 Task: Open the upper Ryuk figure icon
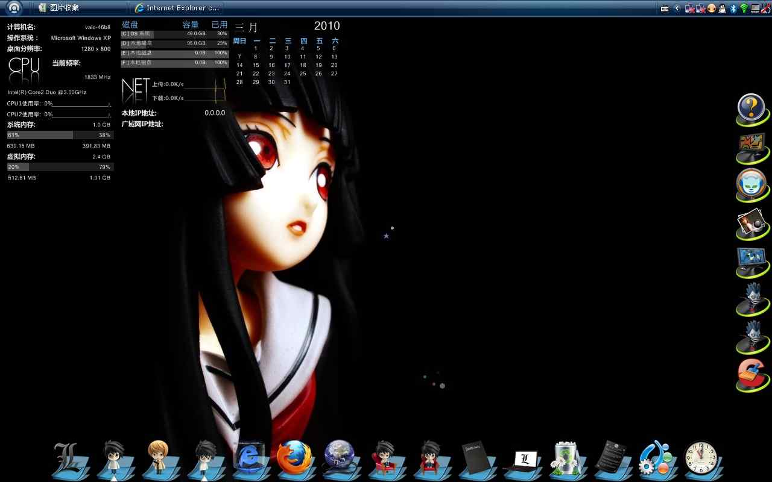pos(752,299)
